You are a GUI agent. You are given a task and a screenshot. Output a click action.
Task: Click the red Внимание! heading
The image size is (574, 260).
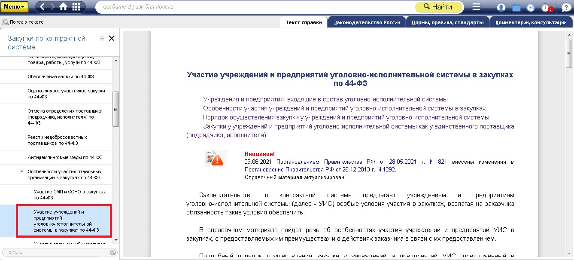tap(259, 154)
